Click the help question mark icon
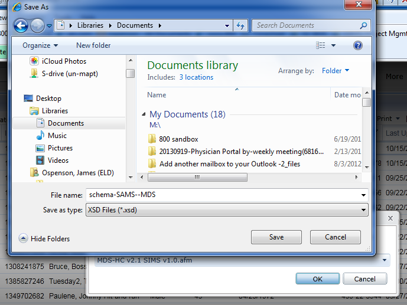 pyautogui.click(x=357, y=45)
